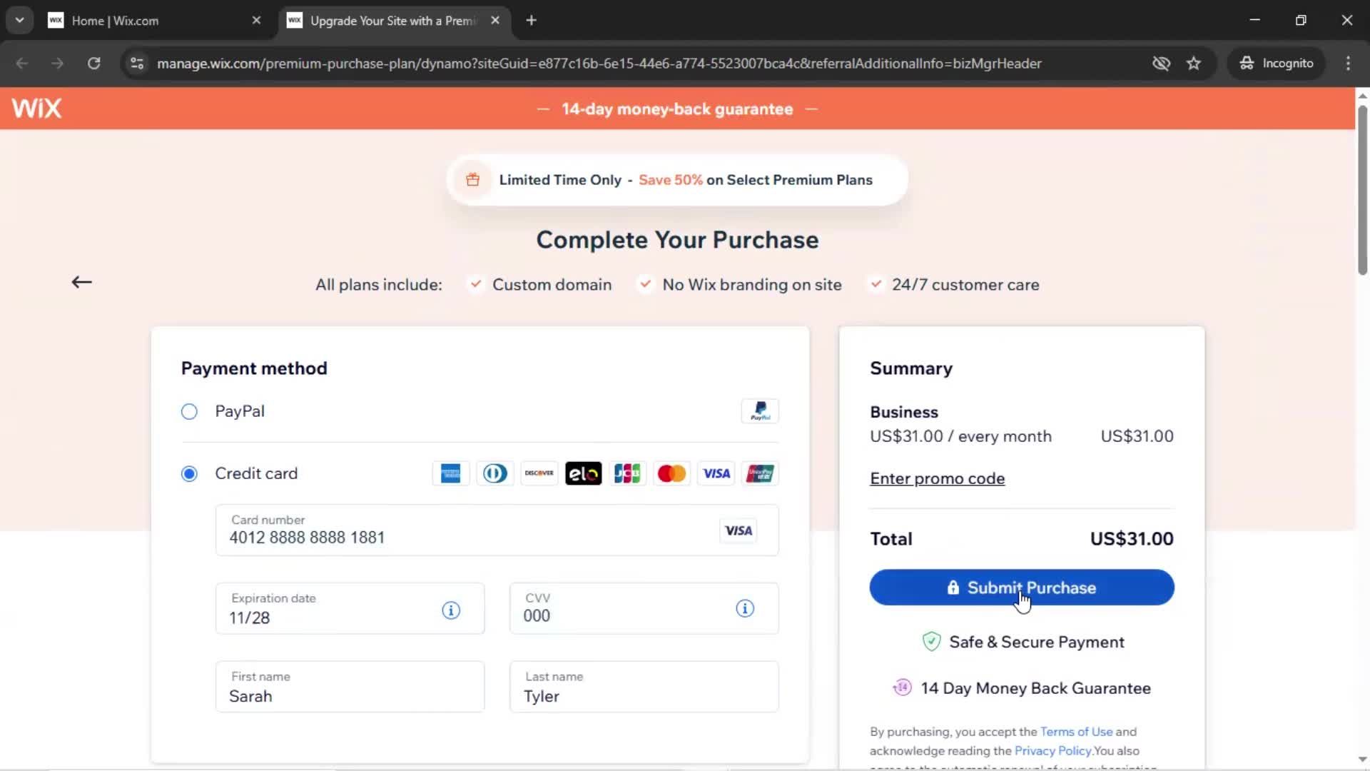
Task: Click the First name field
Action: 350,687
